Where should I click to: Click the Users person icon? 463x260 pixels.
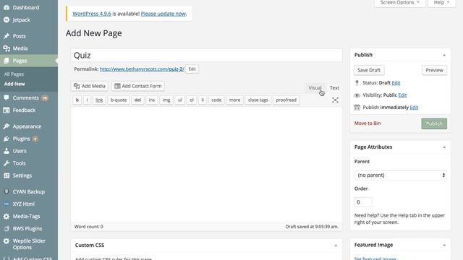click(7, 151)
